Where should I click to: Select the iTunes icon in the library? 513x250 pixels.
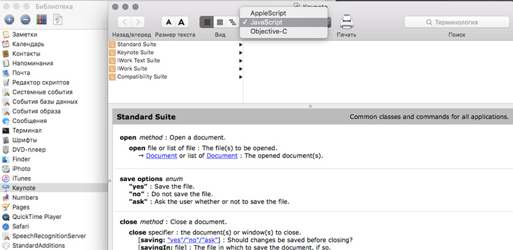point(5,178)
